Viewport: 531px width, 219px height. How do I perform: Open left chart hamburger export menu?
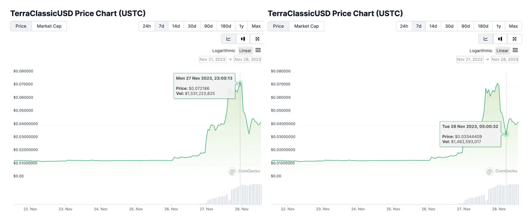coord(258,50)
